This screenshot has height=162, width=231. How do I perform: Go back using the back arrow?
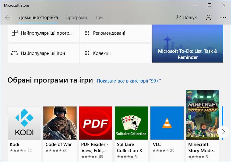tap(8, 17)
